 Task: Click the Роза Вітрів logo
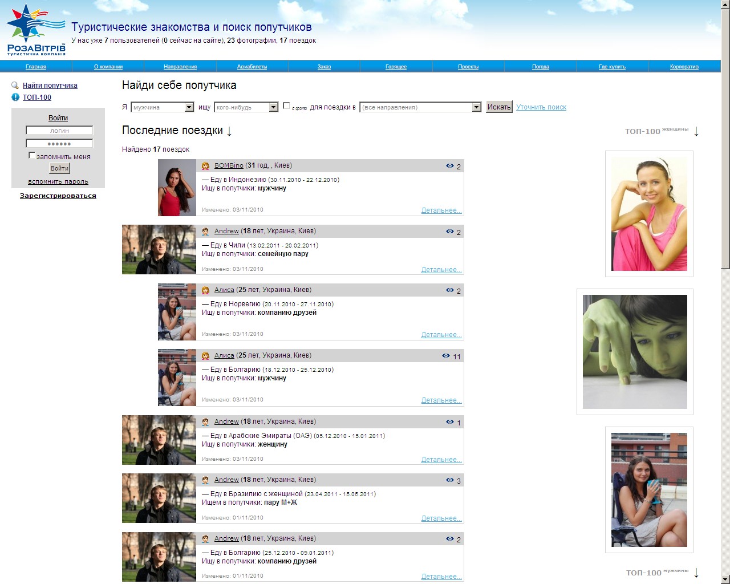pos(35,30)
